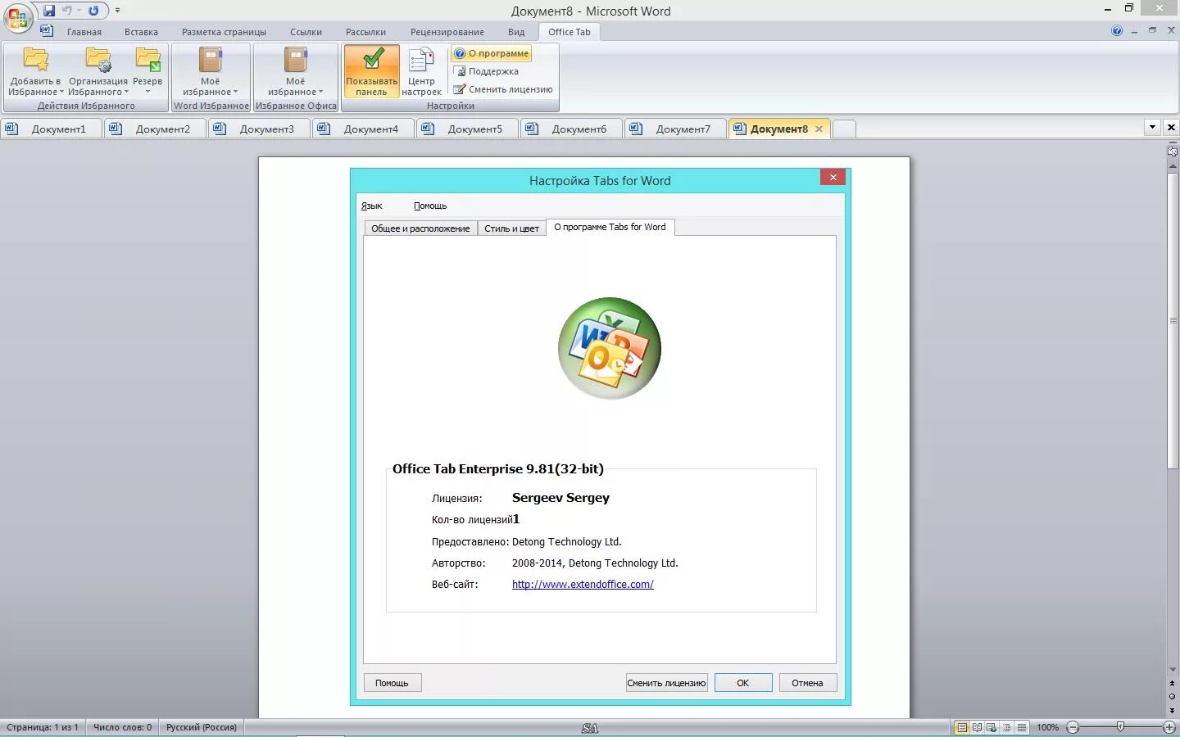Open Центр настроек

tap(421, 71)
